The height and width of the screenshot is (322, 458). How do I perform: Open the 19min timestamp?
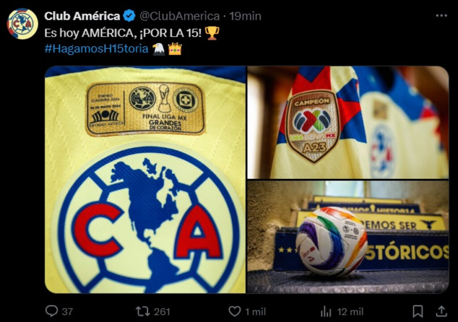(x=245, y=16)
